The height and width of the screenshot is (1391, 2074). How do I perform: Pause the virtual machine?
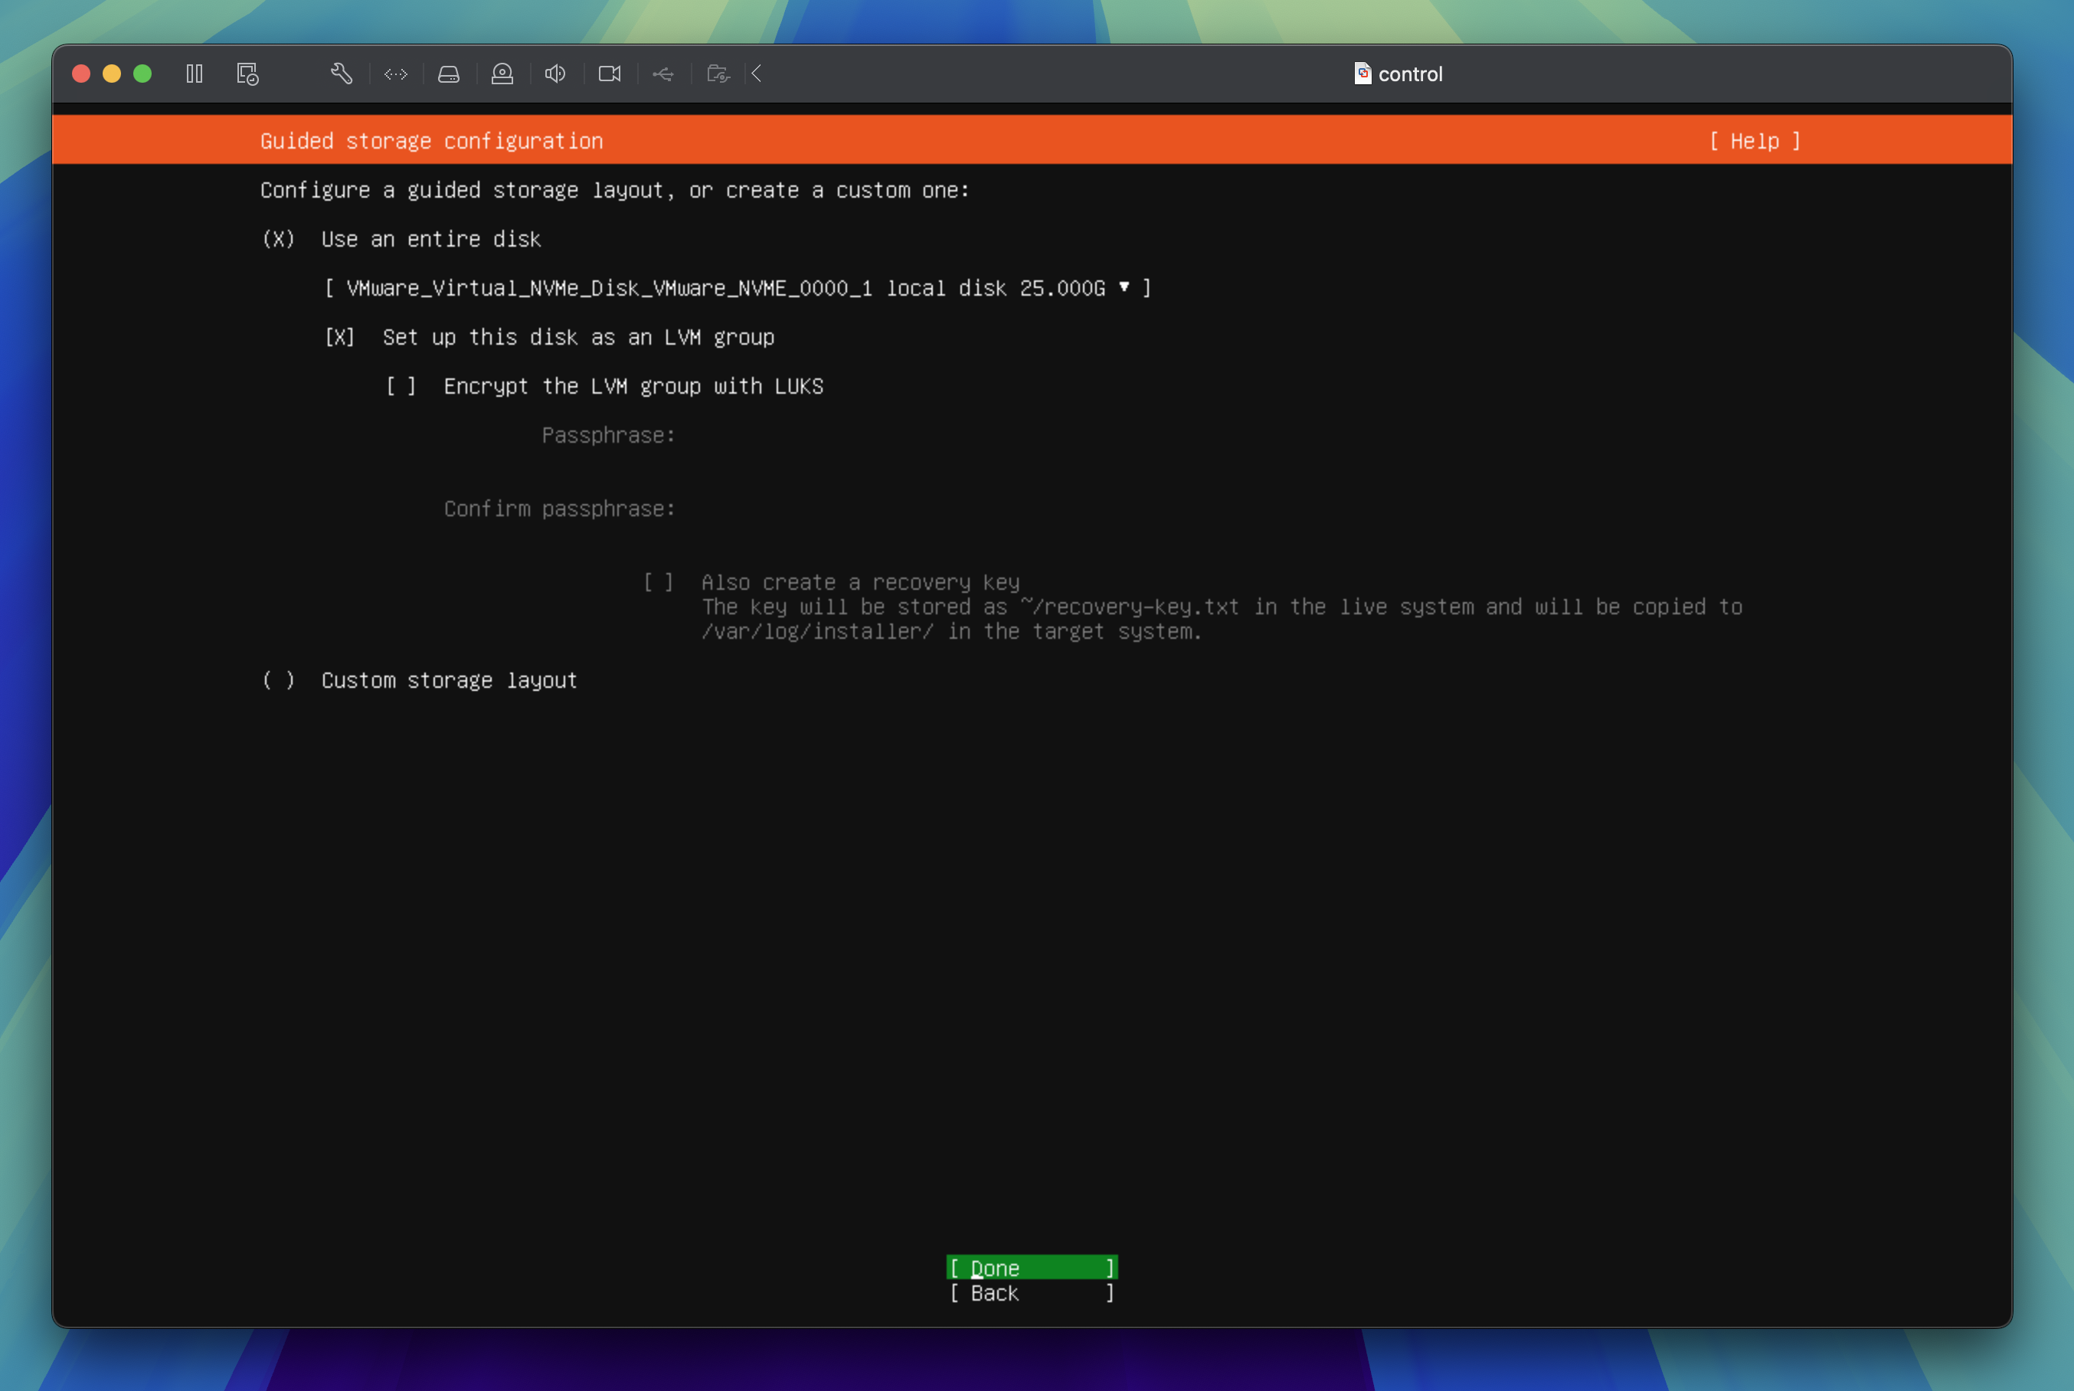coord(195,74)
